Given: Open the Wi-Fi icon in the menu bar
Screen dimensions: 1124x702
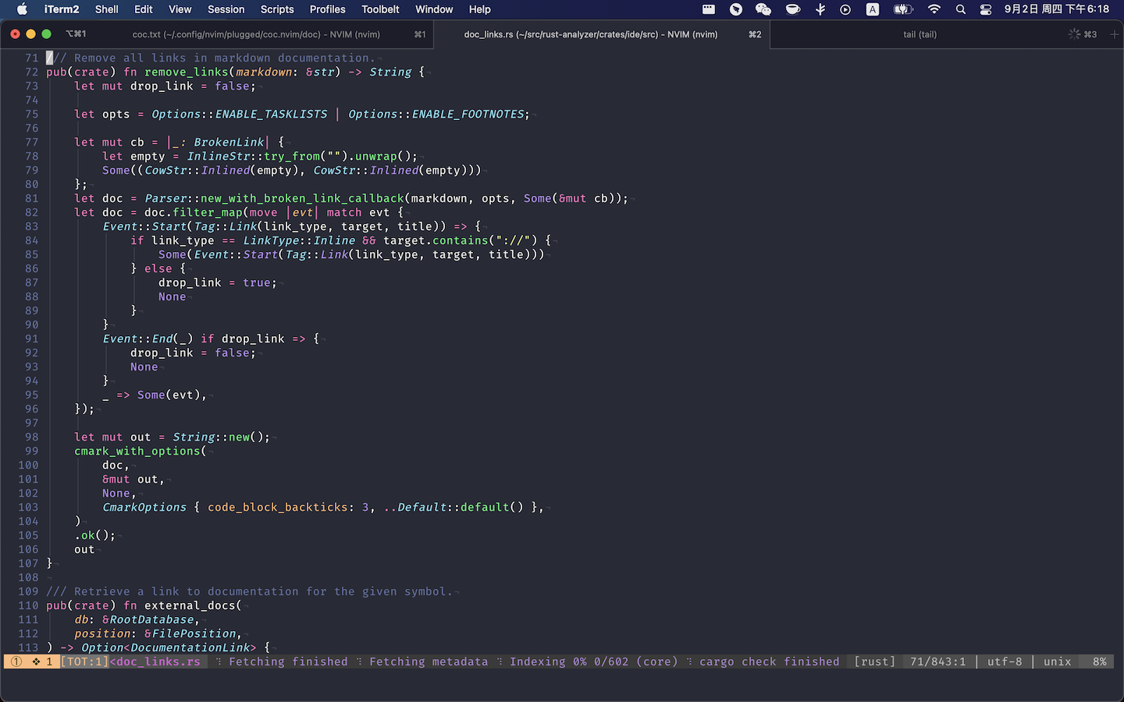Looking at the screenshot, I should click(934, 9).
